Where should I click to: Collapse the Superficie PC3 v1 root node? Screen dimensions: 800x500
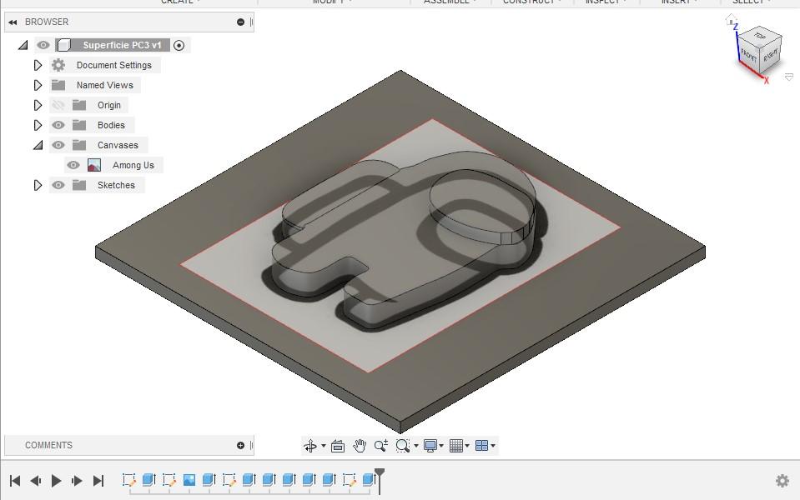point(23,45)
